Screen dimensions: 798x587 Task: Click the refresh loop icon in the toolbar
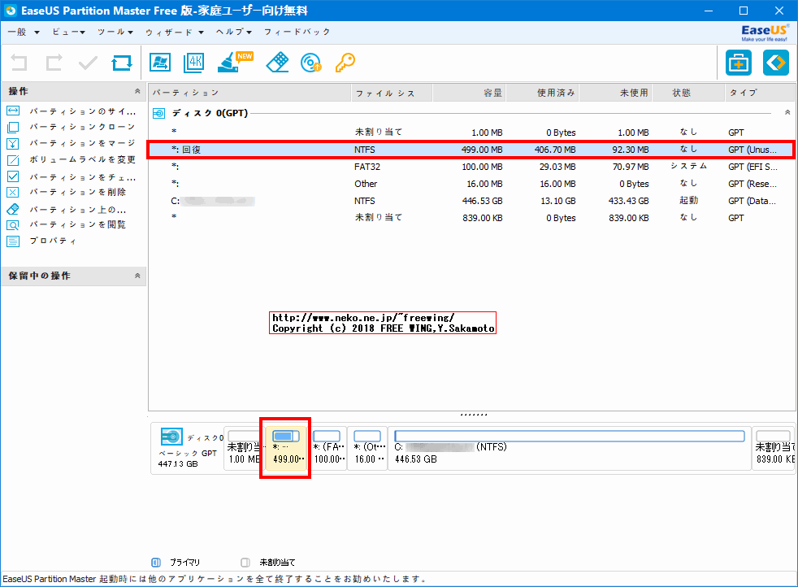point(124,63)
